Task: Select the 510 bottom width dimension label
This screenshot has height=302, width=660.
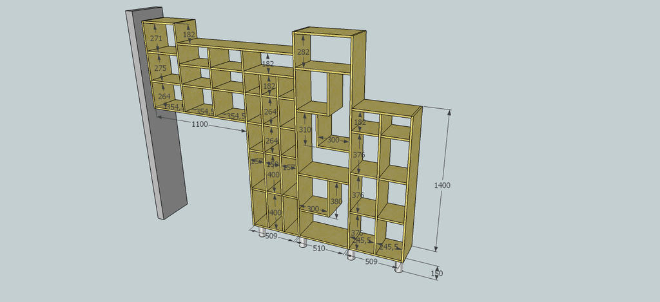Action: coord(320,248)
